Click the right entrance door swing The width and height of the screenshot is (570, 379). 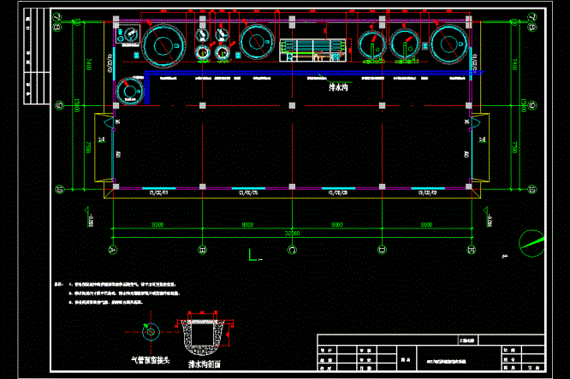pyautogui.click(x=476, y=121)
